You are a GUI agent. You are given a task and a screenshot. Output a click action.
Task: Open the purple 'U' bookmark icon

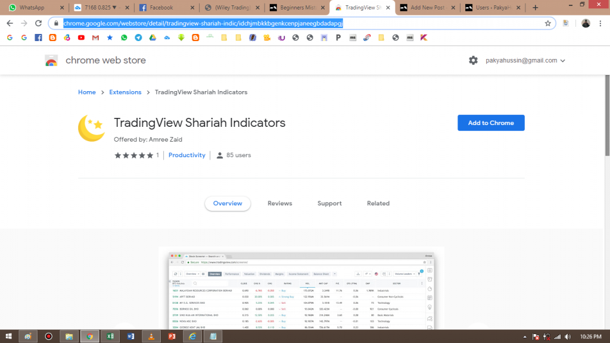[x=281, y=38]
